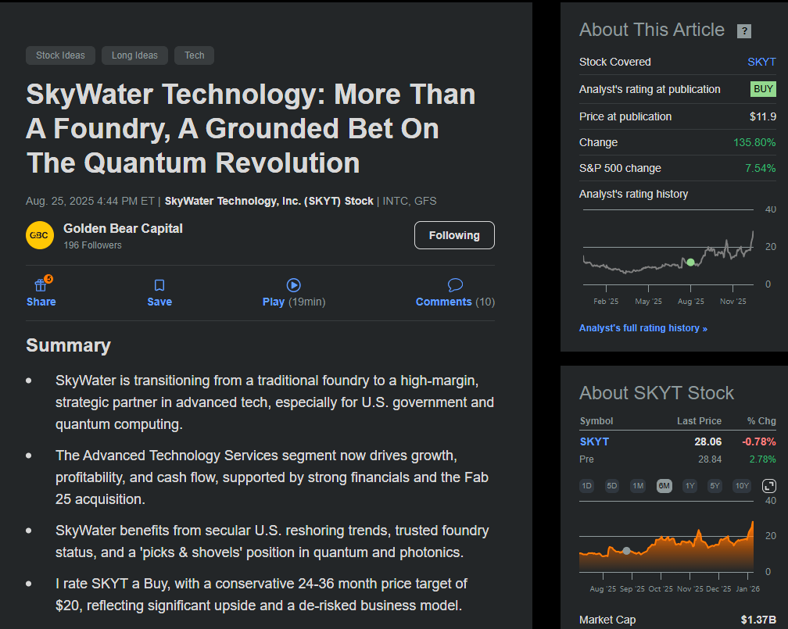Click the Price at publication value $11.9

[762, 116]
